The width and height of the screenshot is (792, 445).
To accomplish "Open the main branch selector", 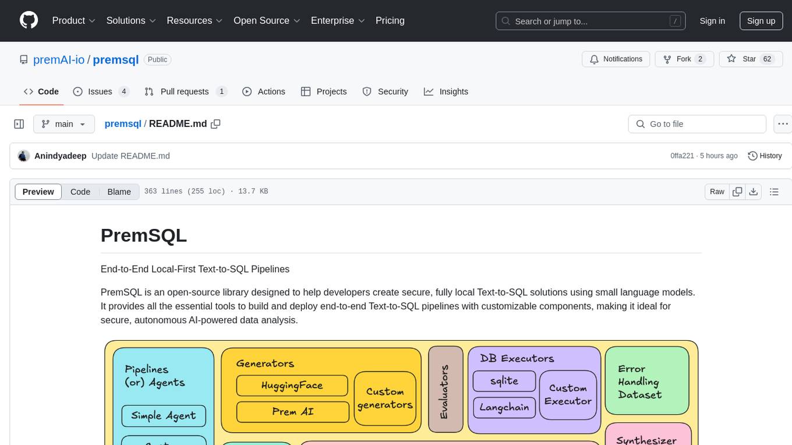I will [64, 124].
